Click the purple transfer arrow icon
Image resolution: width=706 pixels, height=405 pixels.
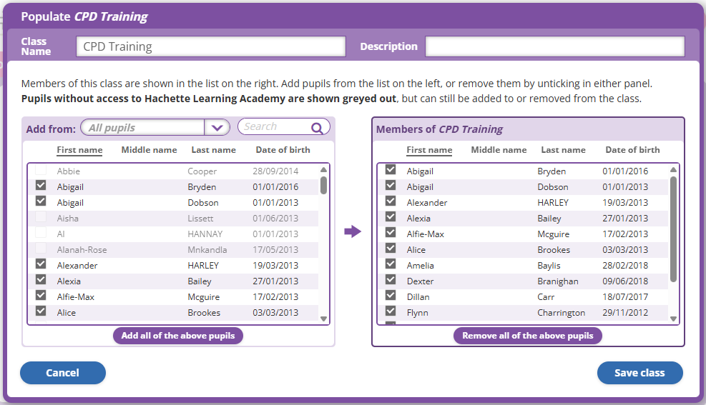point(353,231)
